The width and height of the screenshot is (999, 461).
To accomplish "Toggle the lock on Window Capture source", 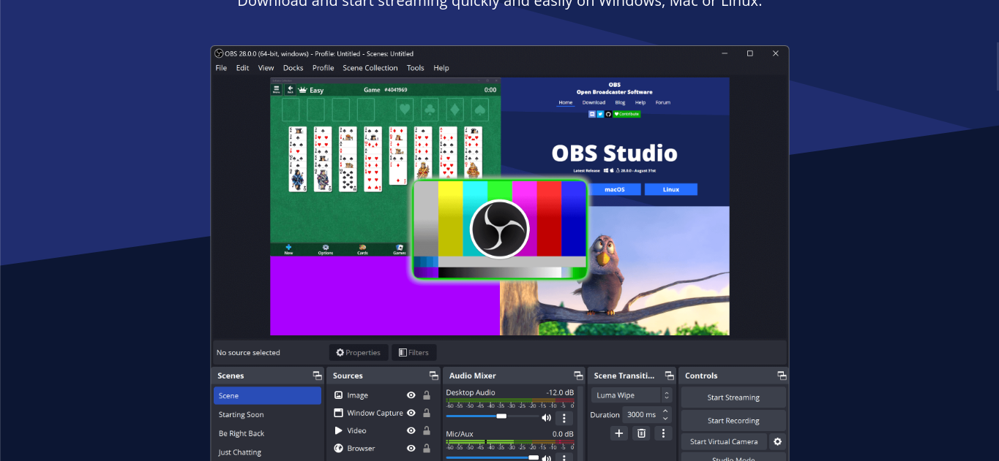I will pyautogui.click(x=427, y=413).
